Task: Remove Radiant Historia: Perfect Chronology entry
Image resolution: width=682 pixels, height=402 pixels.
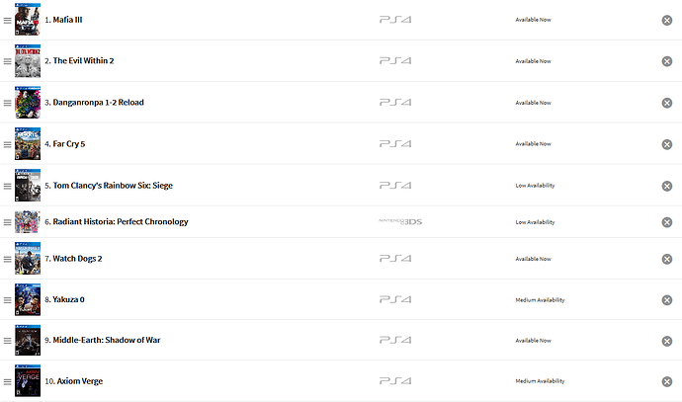Action: click(667, 222)
